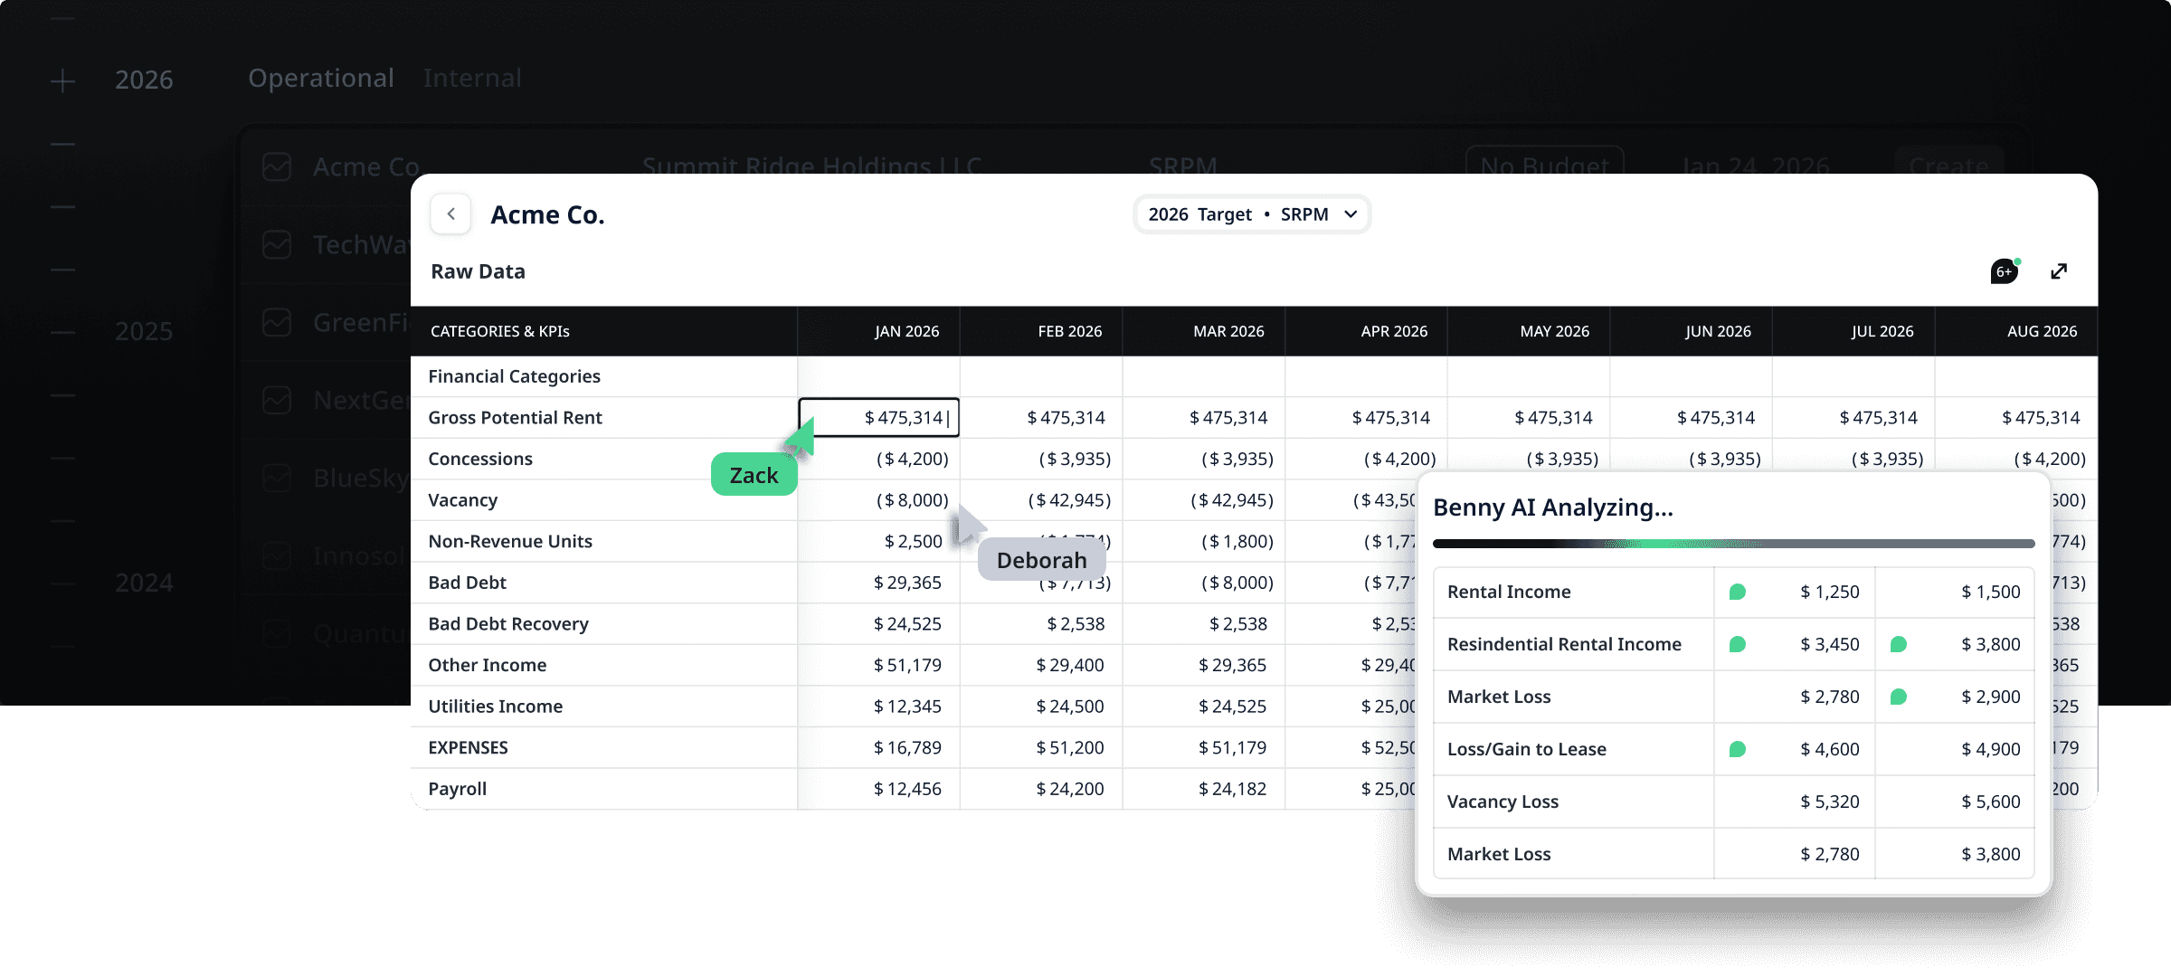Image resolution: width=2171 pixels, height=977 pixels.
Task: Expand Raw Data table to fullscreen
Action: pyautogui.click(x=2059, y=271)
